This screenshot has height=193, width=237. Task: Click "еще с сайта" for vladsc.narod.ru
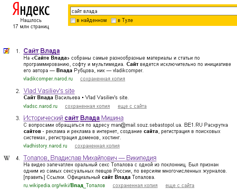click(132, 106)
